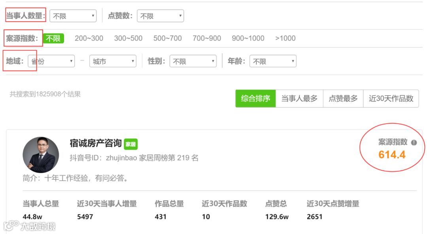427x234 pixels.
Task: Click the green 家居 category badge
Action: click(131, 144)
